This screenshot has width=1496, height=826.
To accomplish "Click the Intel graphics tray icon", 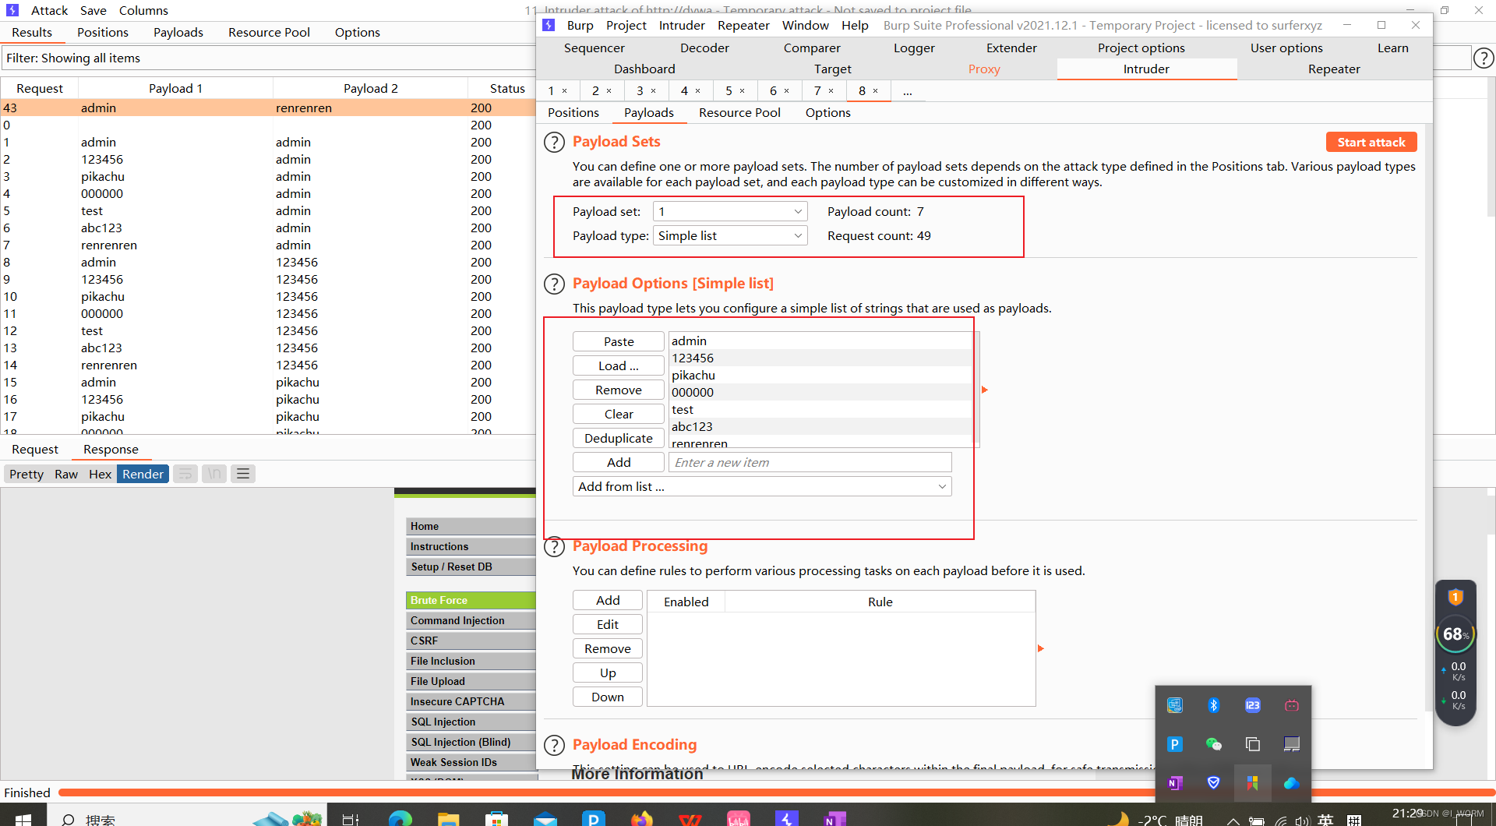I will tap(1175, 705).
